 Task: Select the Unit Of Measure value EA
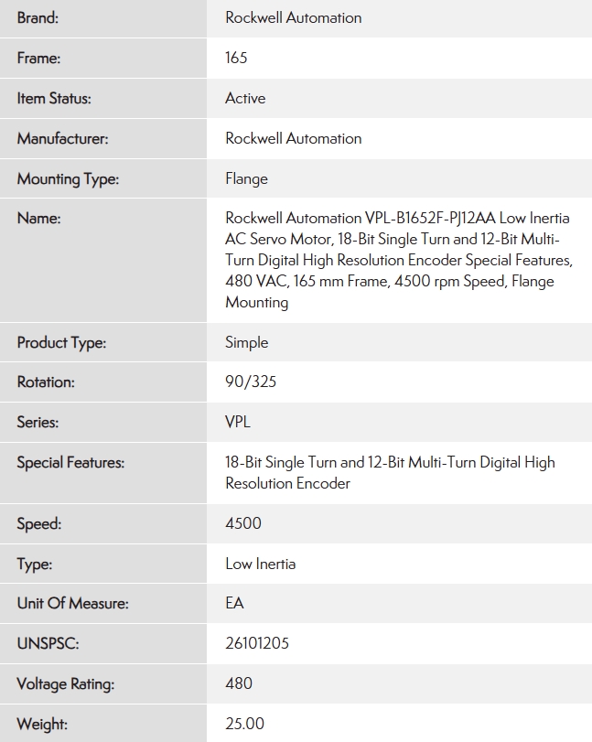tap(235, 603)
